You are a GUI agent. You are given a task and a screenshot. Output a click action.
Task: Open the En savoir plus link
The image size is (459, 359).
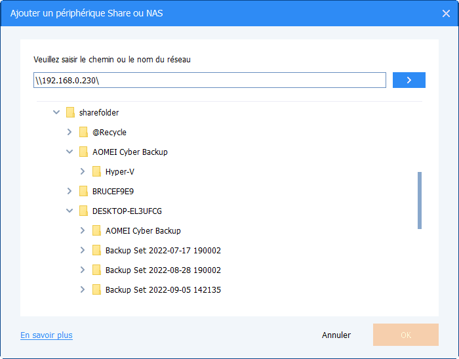tap(47, 335)
